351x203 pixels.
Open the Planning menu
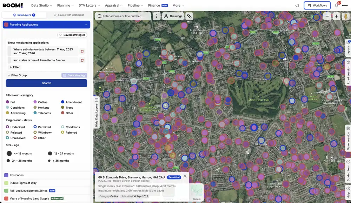point(65,6)
